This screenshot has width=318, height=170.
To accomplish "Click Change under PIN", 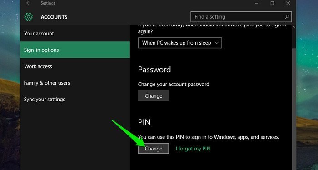I will pyautogui.click(x=154, y=149).
